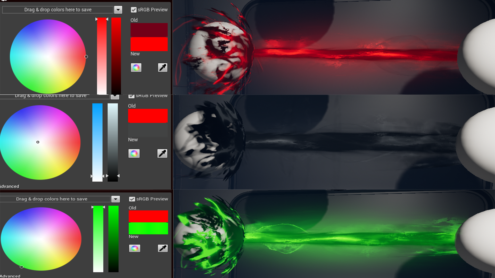Screen dimensions: 495x278
Task: Click the dropdown arrow on top color saver bar
Action: (x=118, y=10)
